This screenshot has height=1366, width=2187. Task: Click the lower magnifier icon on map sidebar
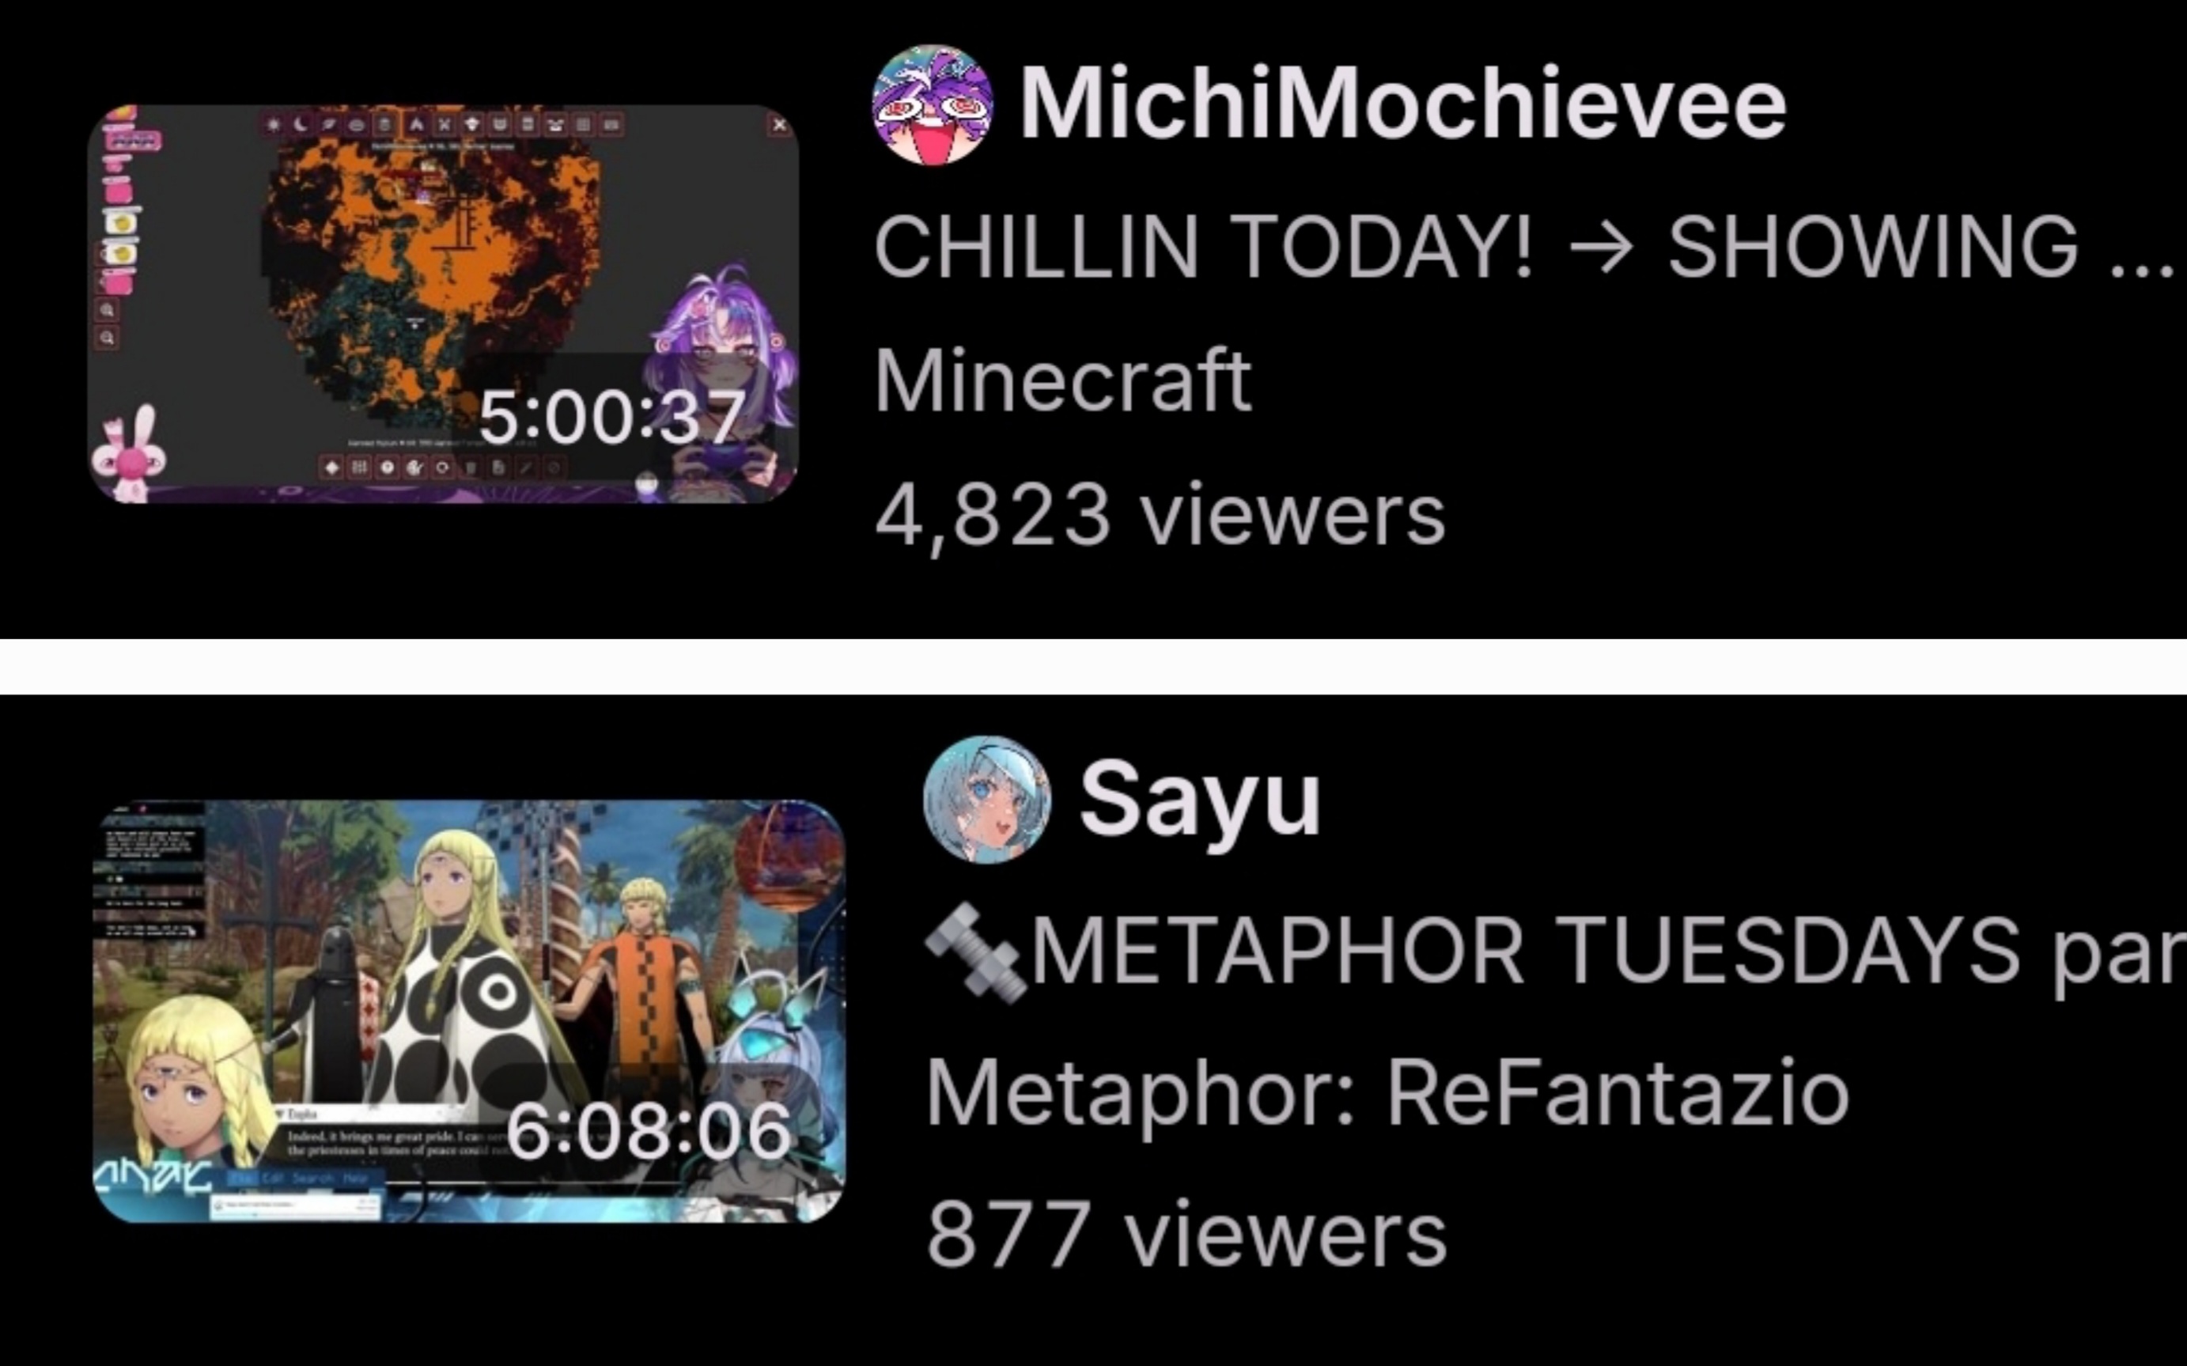(107, 338)
